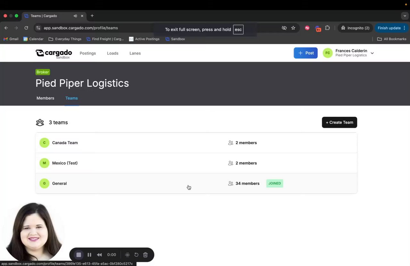Click the Pied Piper Logistics heading
Viewport: 410px width, 266px height.
click(x=82, y=83)
